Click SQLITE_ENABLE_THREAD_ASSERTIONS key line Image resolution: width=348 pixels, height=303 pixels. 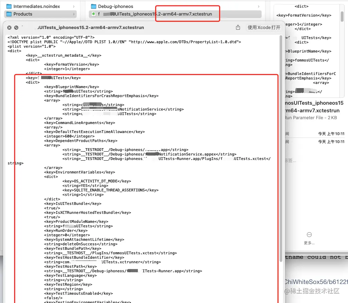110,190
